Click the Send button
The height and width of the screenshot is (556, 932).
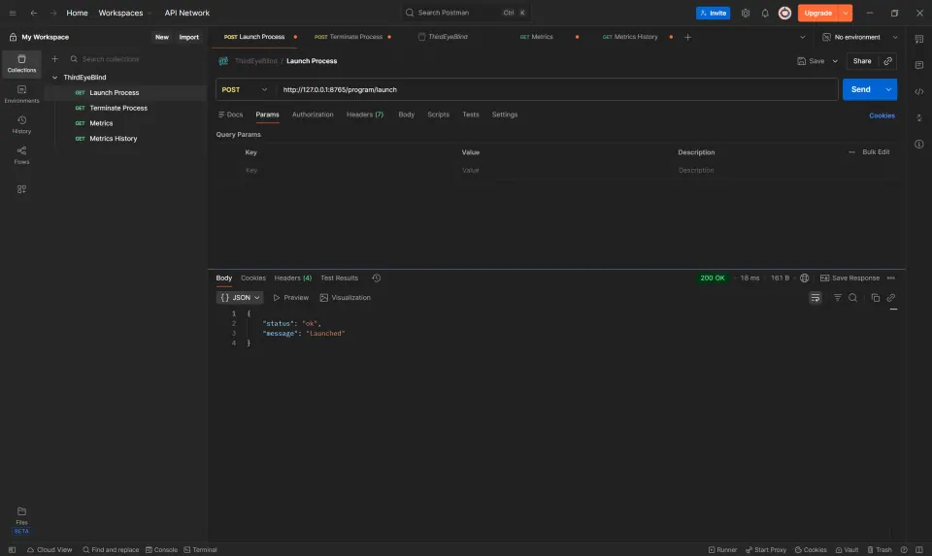point(861,89)
